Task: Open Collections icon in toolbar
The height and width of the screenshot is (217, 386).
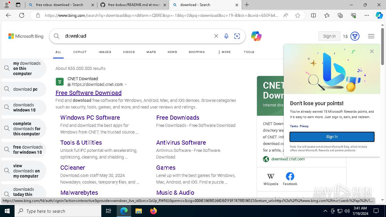Action: pos(340,15)
